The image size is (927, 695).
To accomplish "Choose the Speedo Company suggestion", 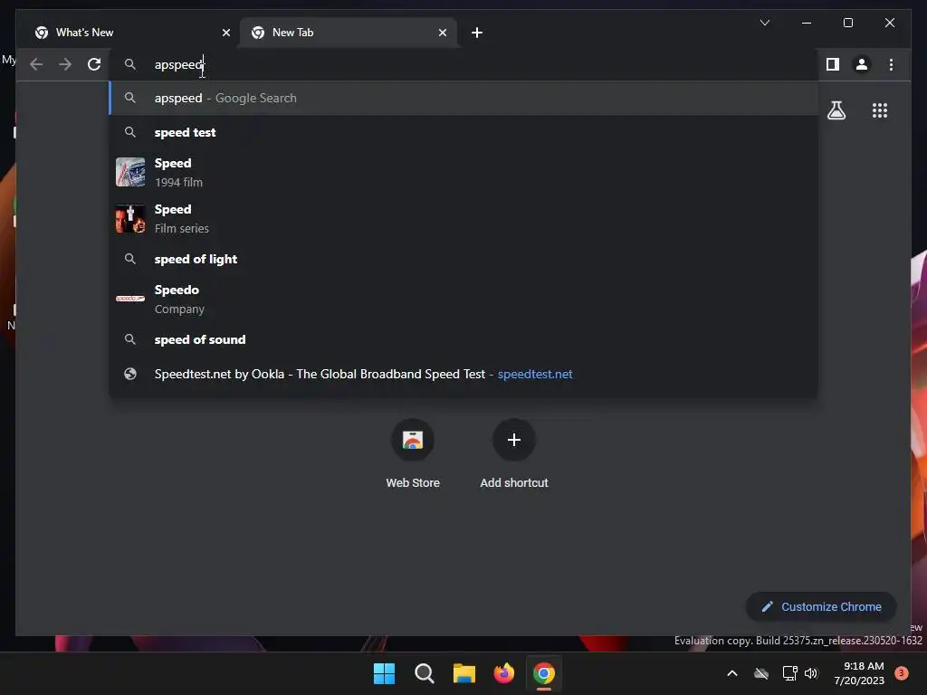I will (x=464, y=299).
